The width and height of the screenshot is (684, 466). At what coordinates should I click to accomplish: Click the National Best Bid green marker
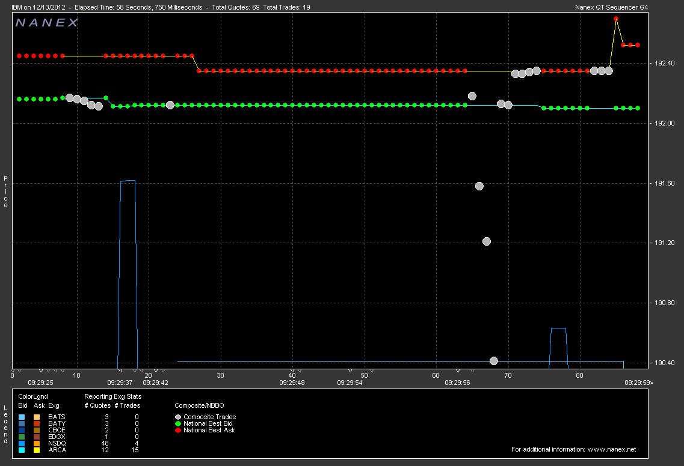click(x=178, y=424)
